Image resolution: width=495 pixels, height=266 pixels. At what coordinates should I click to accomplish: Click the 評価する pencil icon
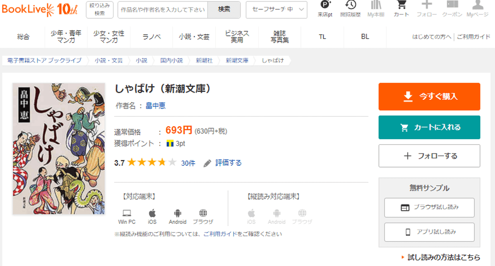207,163
